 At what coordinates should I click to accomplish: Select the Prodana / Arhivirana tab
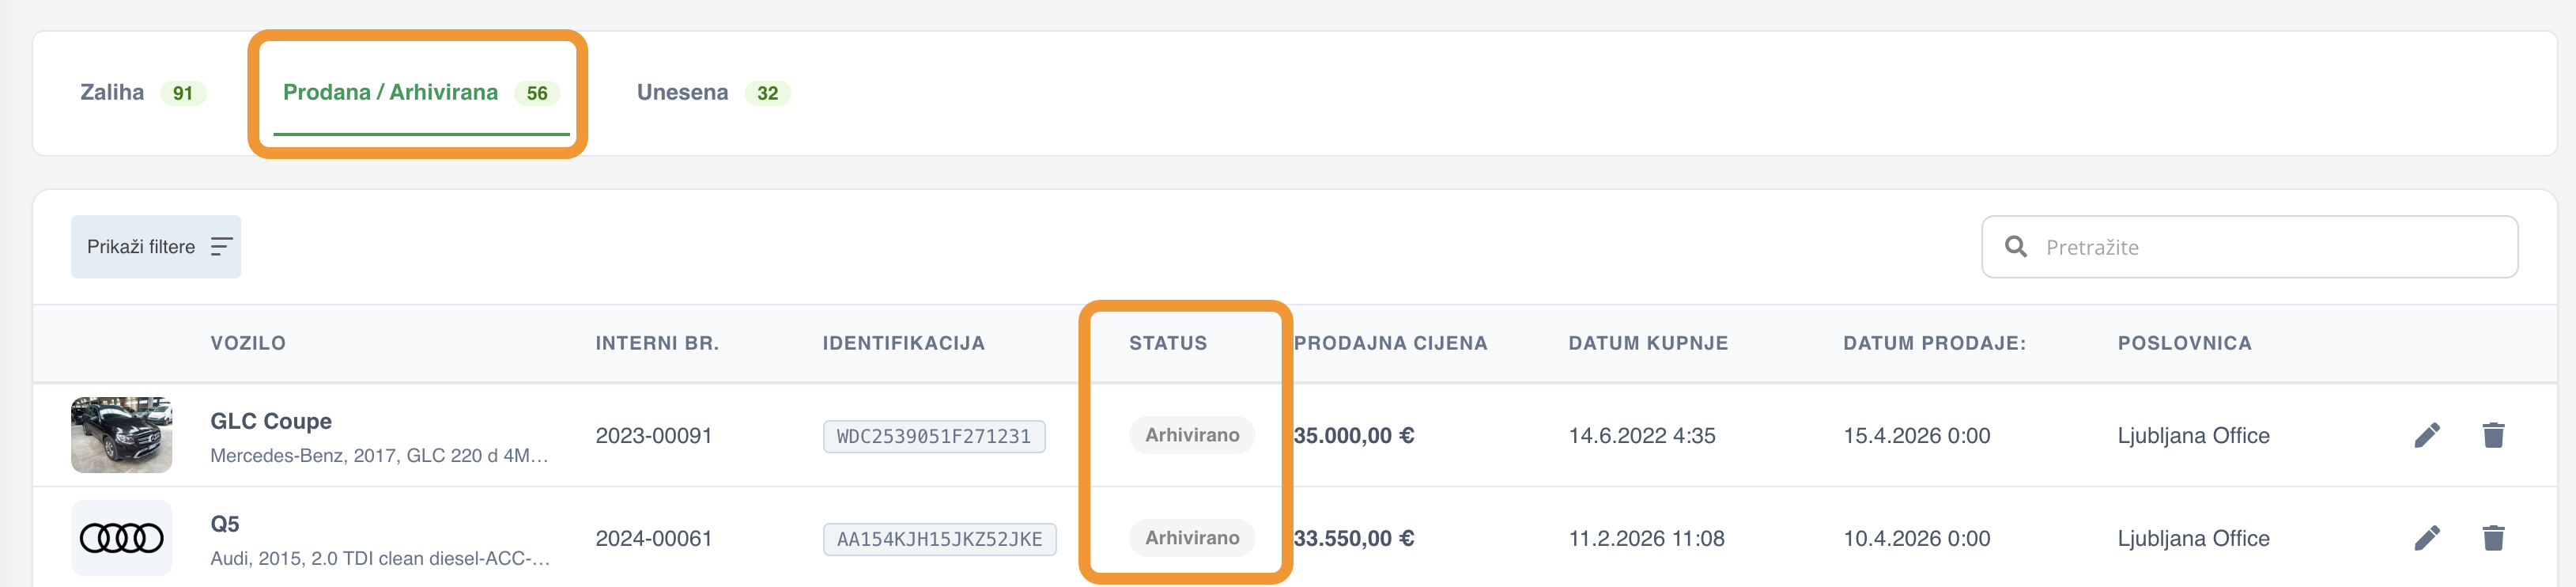click(421, 93)
